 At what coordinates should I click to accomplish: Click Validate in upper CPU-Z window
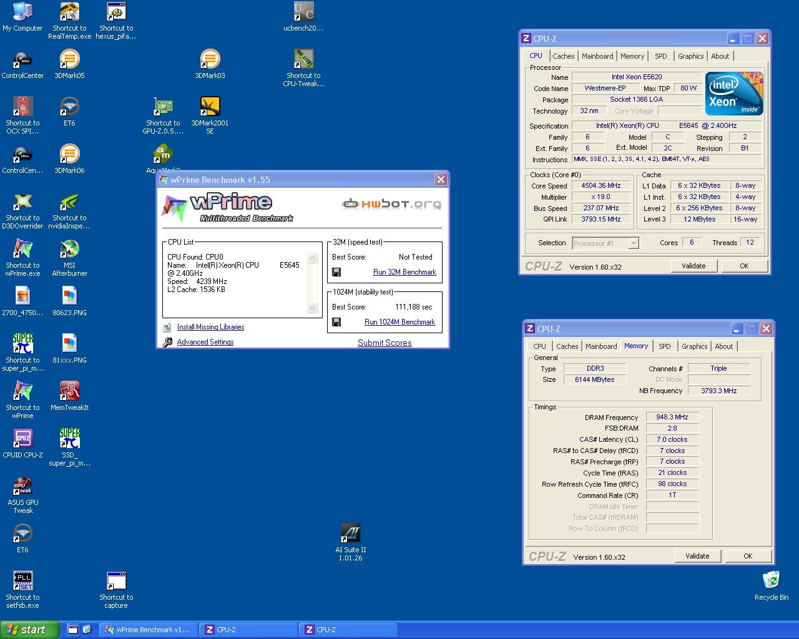pos(694,266)
